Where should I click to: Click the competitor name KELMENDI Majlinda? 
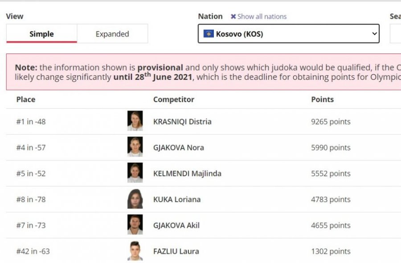point(187,173)
